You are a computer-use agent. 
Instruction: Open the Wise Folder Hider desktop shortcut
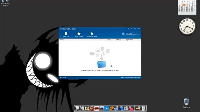pos(5,3)
